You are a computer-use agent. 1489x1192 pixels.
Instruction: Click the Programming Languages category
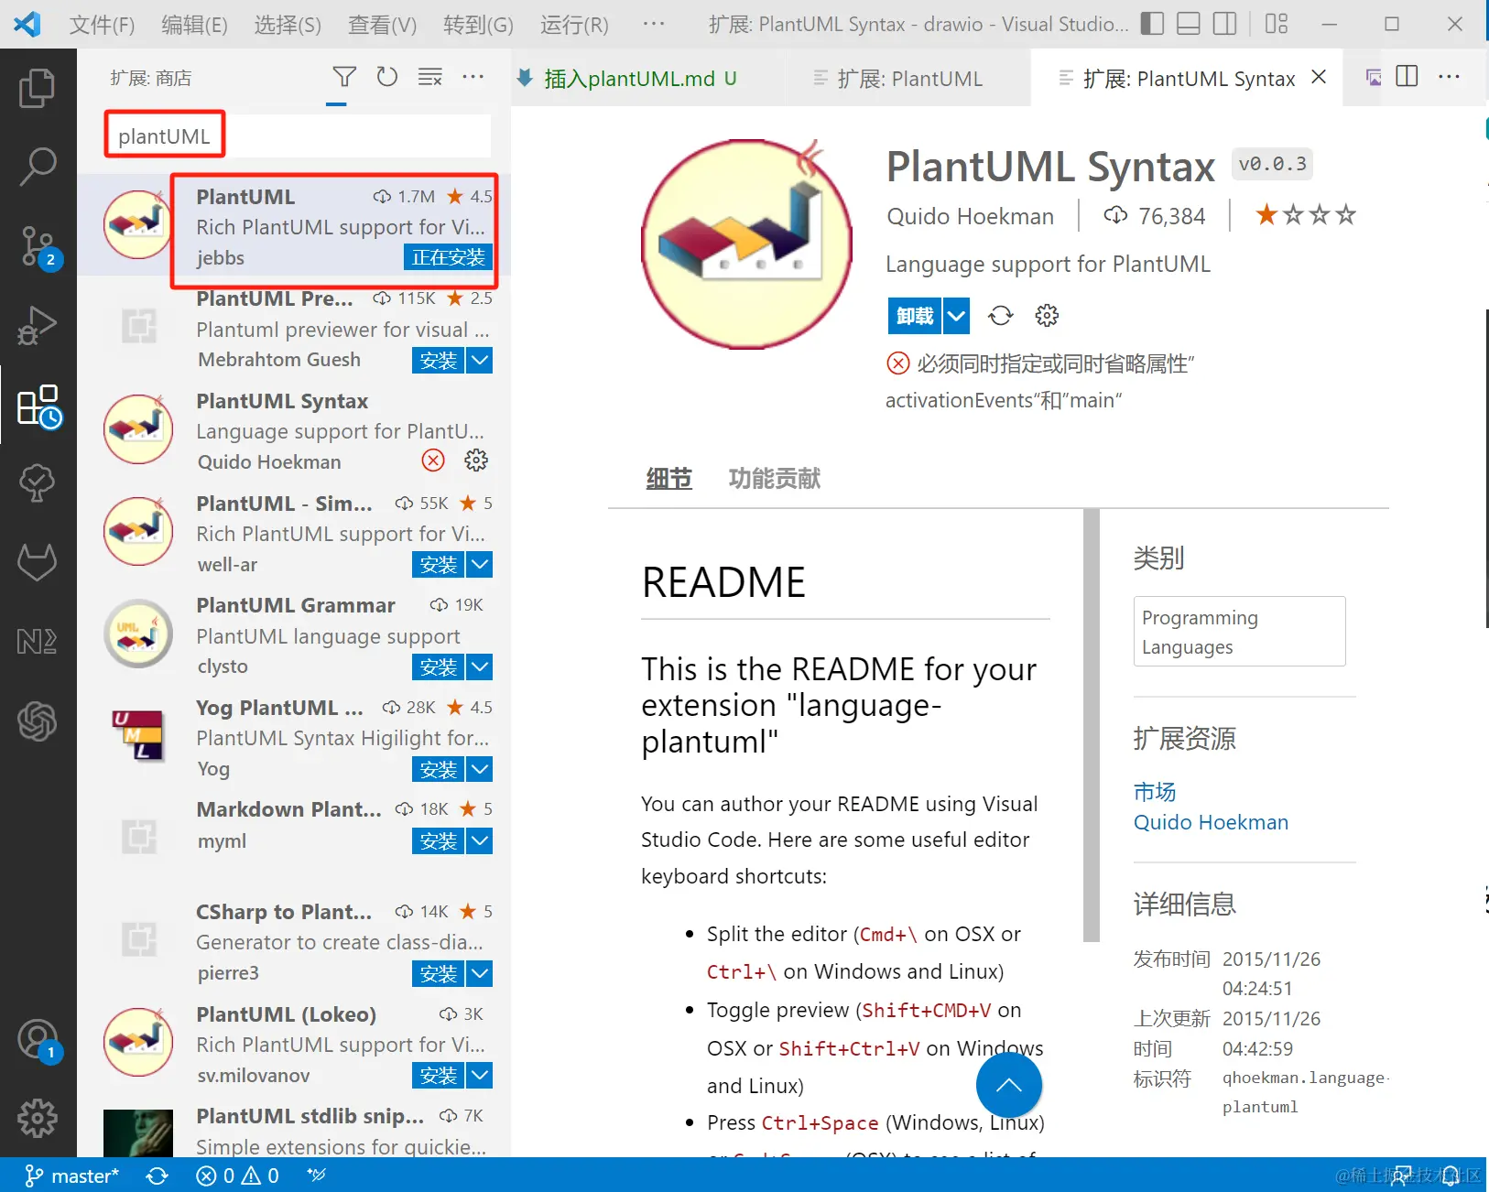(x=1239, y=632)
